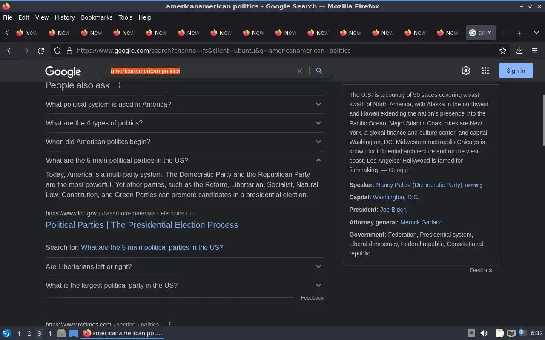Viewport: 545px width, 340px height.
Task: Close the active Google search tab
Action: [x=489, y=33]
